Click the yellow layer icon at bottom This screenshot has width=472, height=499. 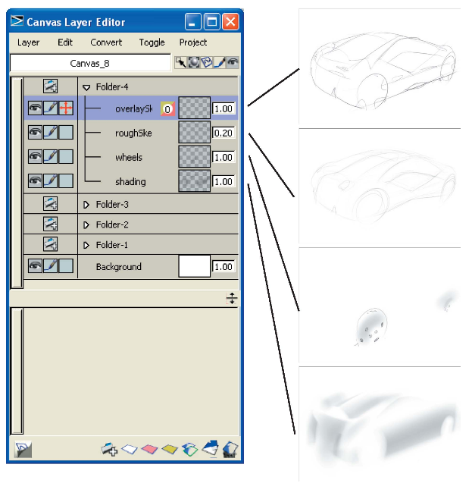tap(170, 450)
